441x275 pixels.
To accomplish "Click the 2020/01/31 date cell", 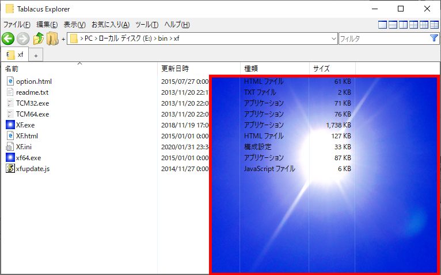I will pyautogui.click(x=185, y=147).
